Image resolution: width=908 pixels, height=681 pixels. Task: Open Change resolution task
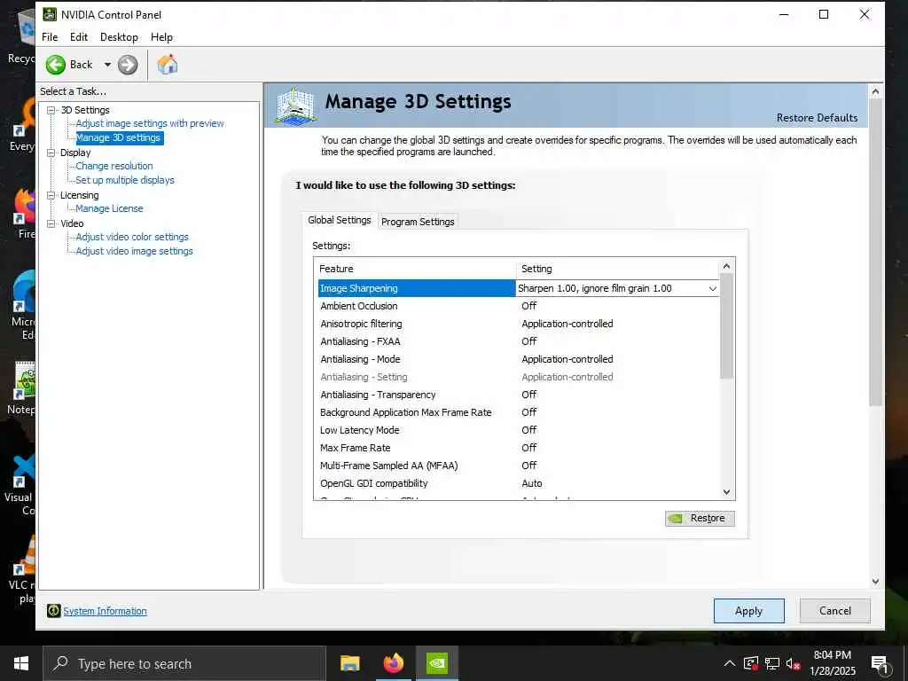114,166
